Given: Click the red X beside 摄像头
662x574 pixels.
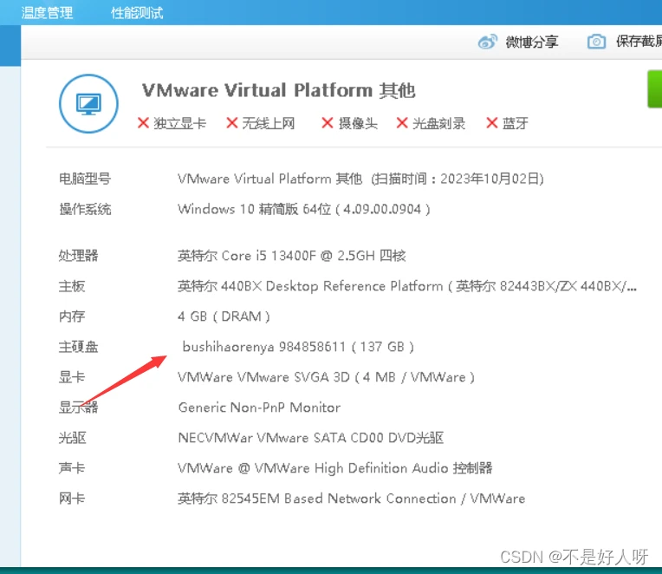Looking at the screenshot, I should pos(328,123).
